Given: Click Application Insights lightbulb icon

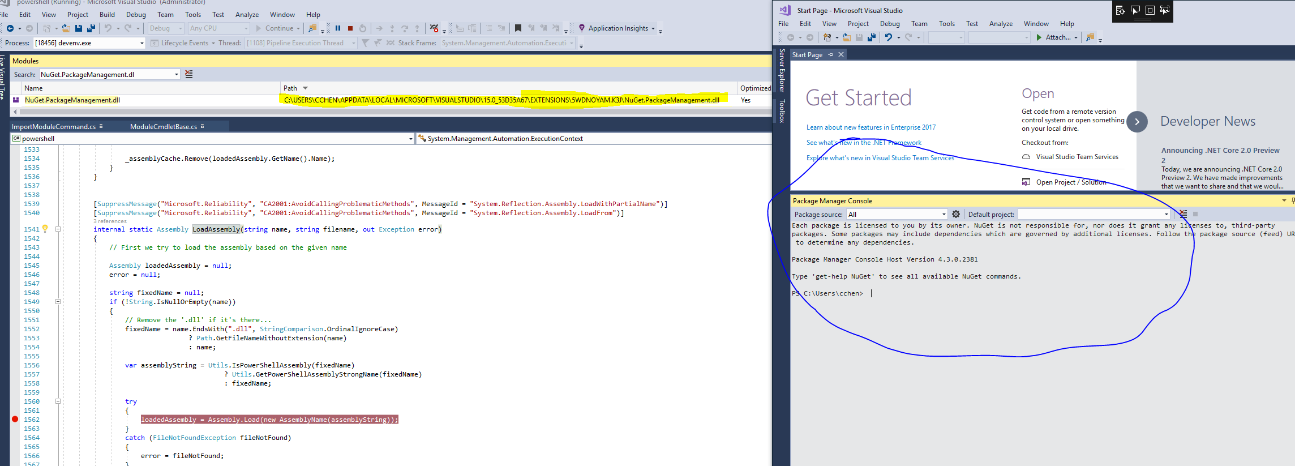Looking at the screenshot, I should tap(582, 28).
